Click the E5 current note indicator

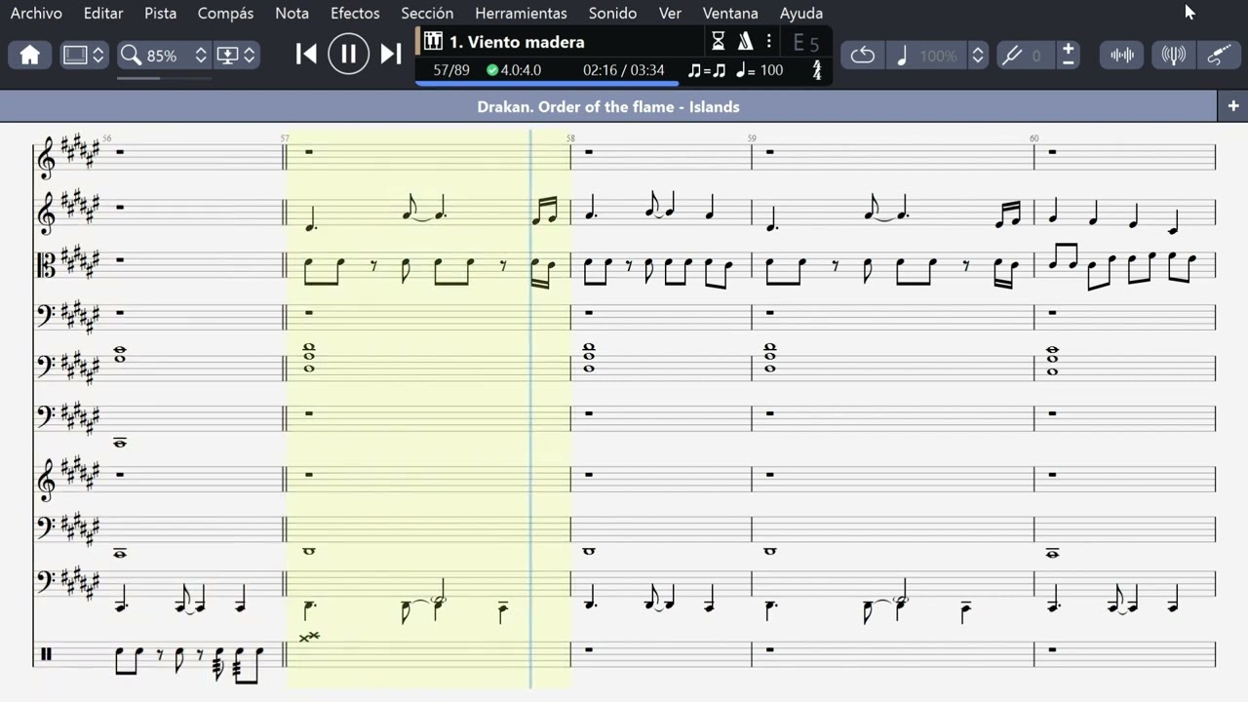(x=805, y=42)
